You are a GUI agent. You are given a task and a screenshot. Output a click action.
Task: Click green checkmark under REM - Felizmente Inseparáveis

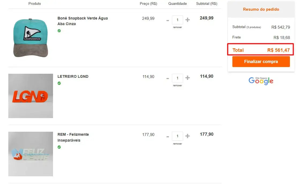[59, 147]
